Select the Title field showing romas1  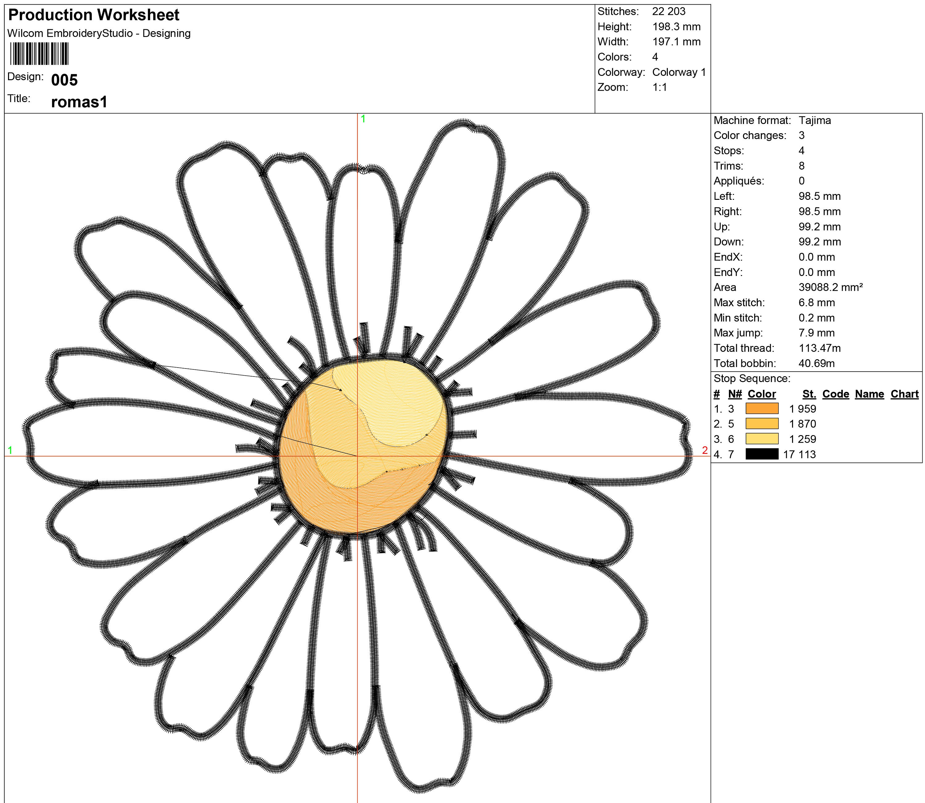[x=79, y=102]
